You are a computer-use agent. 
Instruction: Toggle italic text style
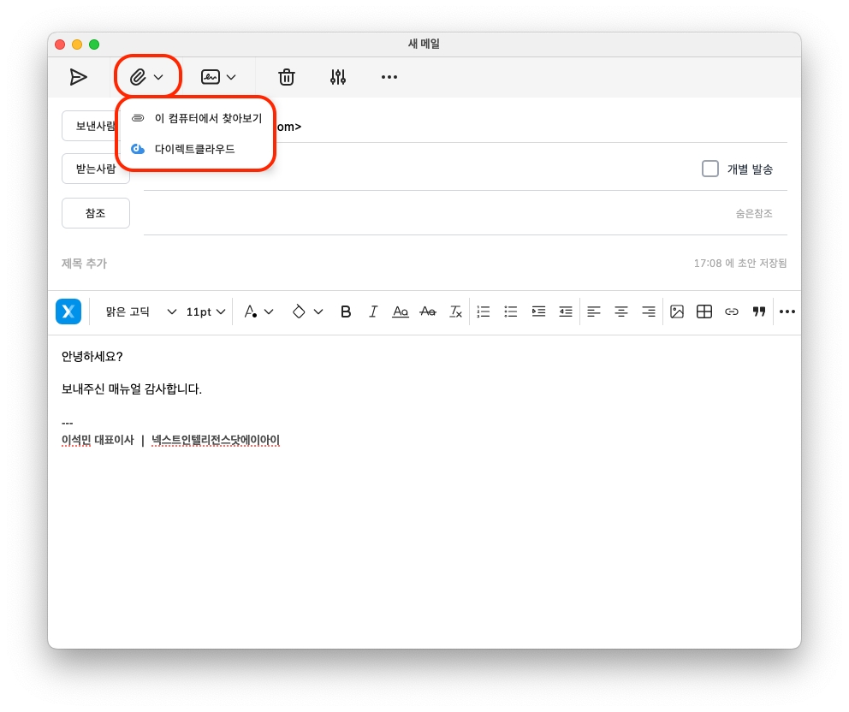click(373, 311)
